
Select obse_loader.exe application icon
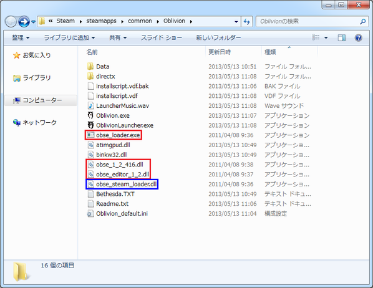click(x=90, y=135)
